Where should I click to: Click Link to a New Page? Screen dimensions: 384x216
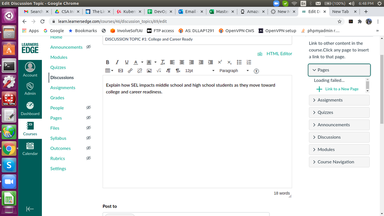pyautogui.click(x=341, y=89)
